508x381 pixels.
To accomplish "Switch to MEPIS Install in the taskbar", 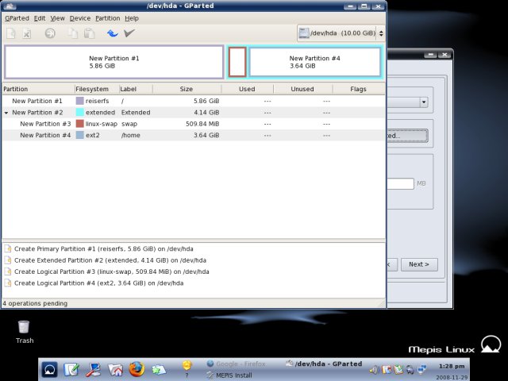I will (x=234, y=375).
